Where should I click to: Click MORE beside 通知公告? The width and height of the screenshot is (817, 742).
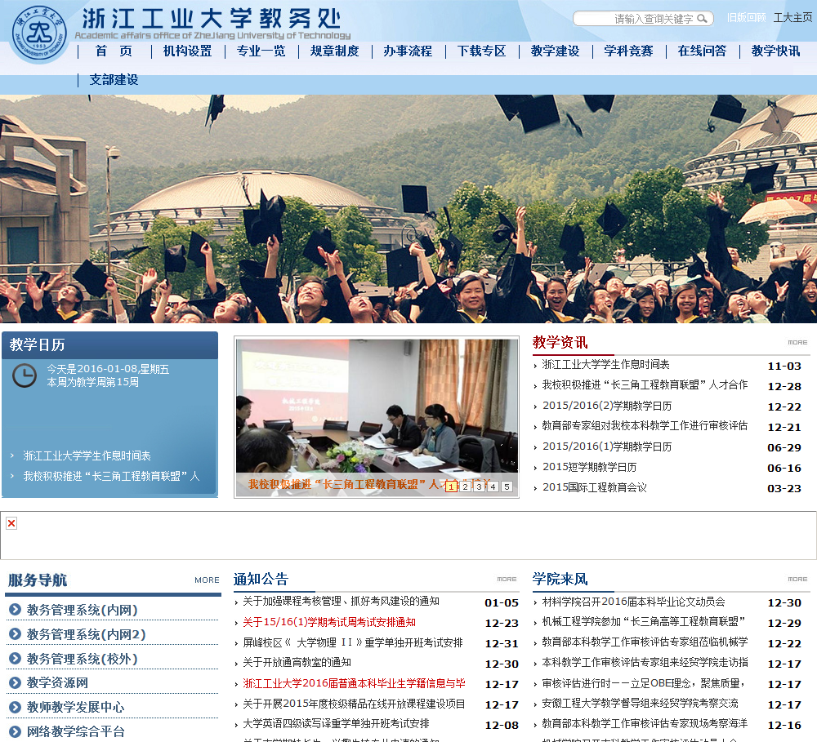click(x=507, y=579)
